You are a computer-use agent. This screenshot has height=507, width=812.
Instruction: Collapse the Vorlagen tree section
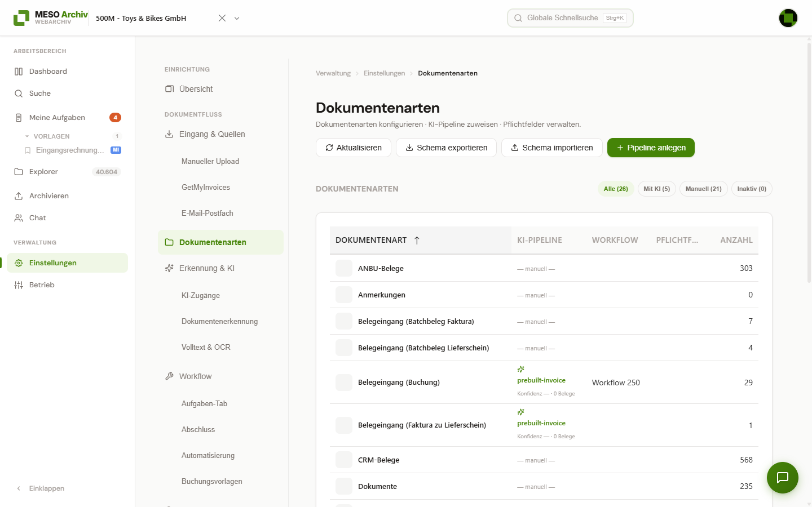pyautogui.click(x=27, y=136)
